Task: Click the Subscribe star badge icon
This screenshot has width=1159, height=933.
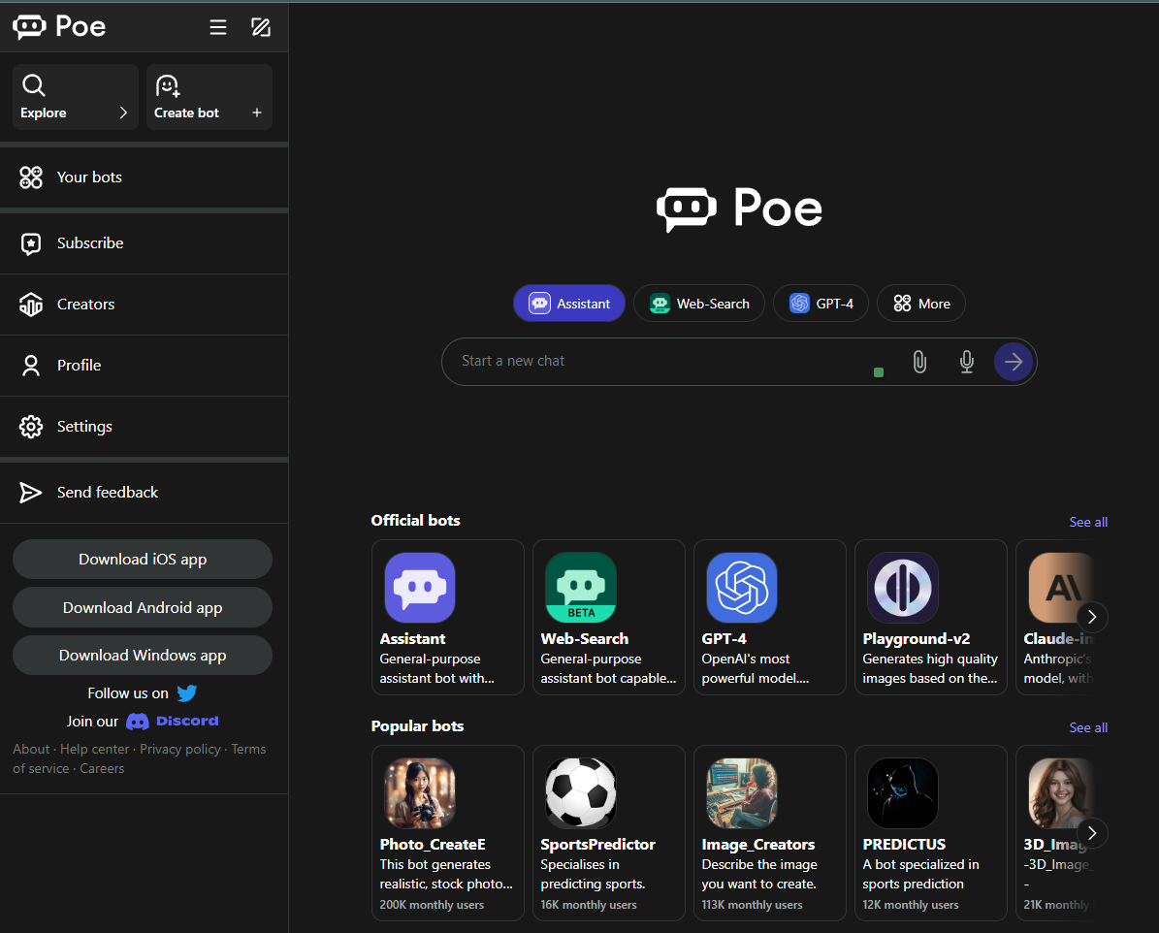Action: [x=31, y=243]
